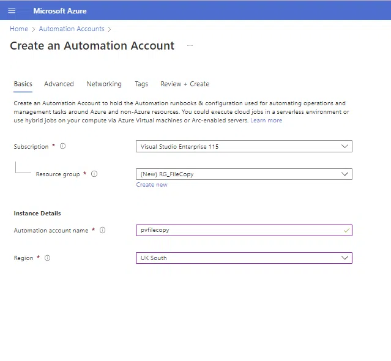
Task: Open the Subscription dropdown
Action: [x=244, y=146]
